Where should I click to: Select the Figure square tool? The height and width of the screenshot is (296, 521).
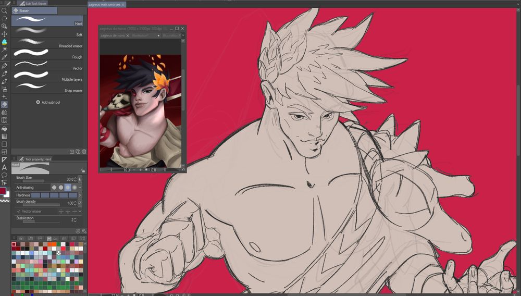click(x=4, y=144)
